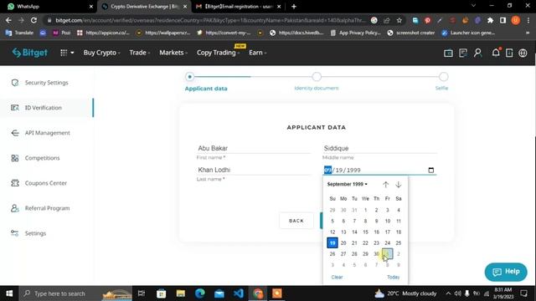Open September 1999 month-year selector
This screenshot has height=301, width=536.
pyautogui.click(x=347, y=184)
